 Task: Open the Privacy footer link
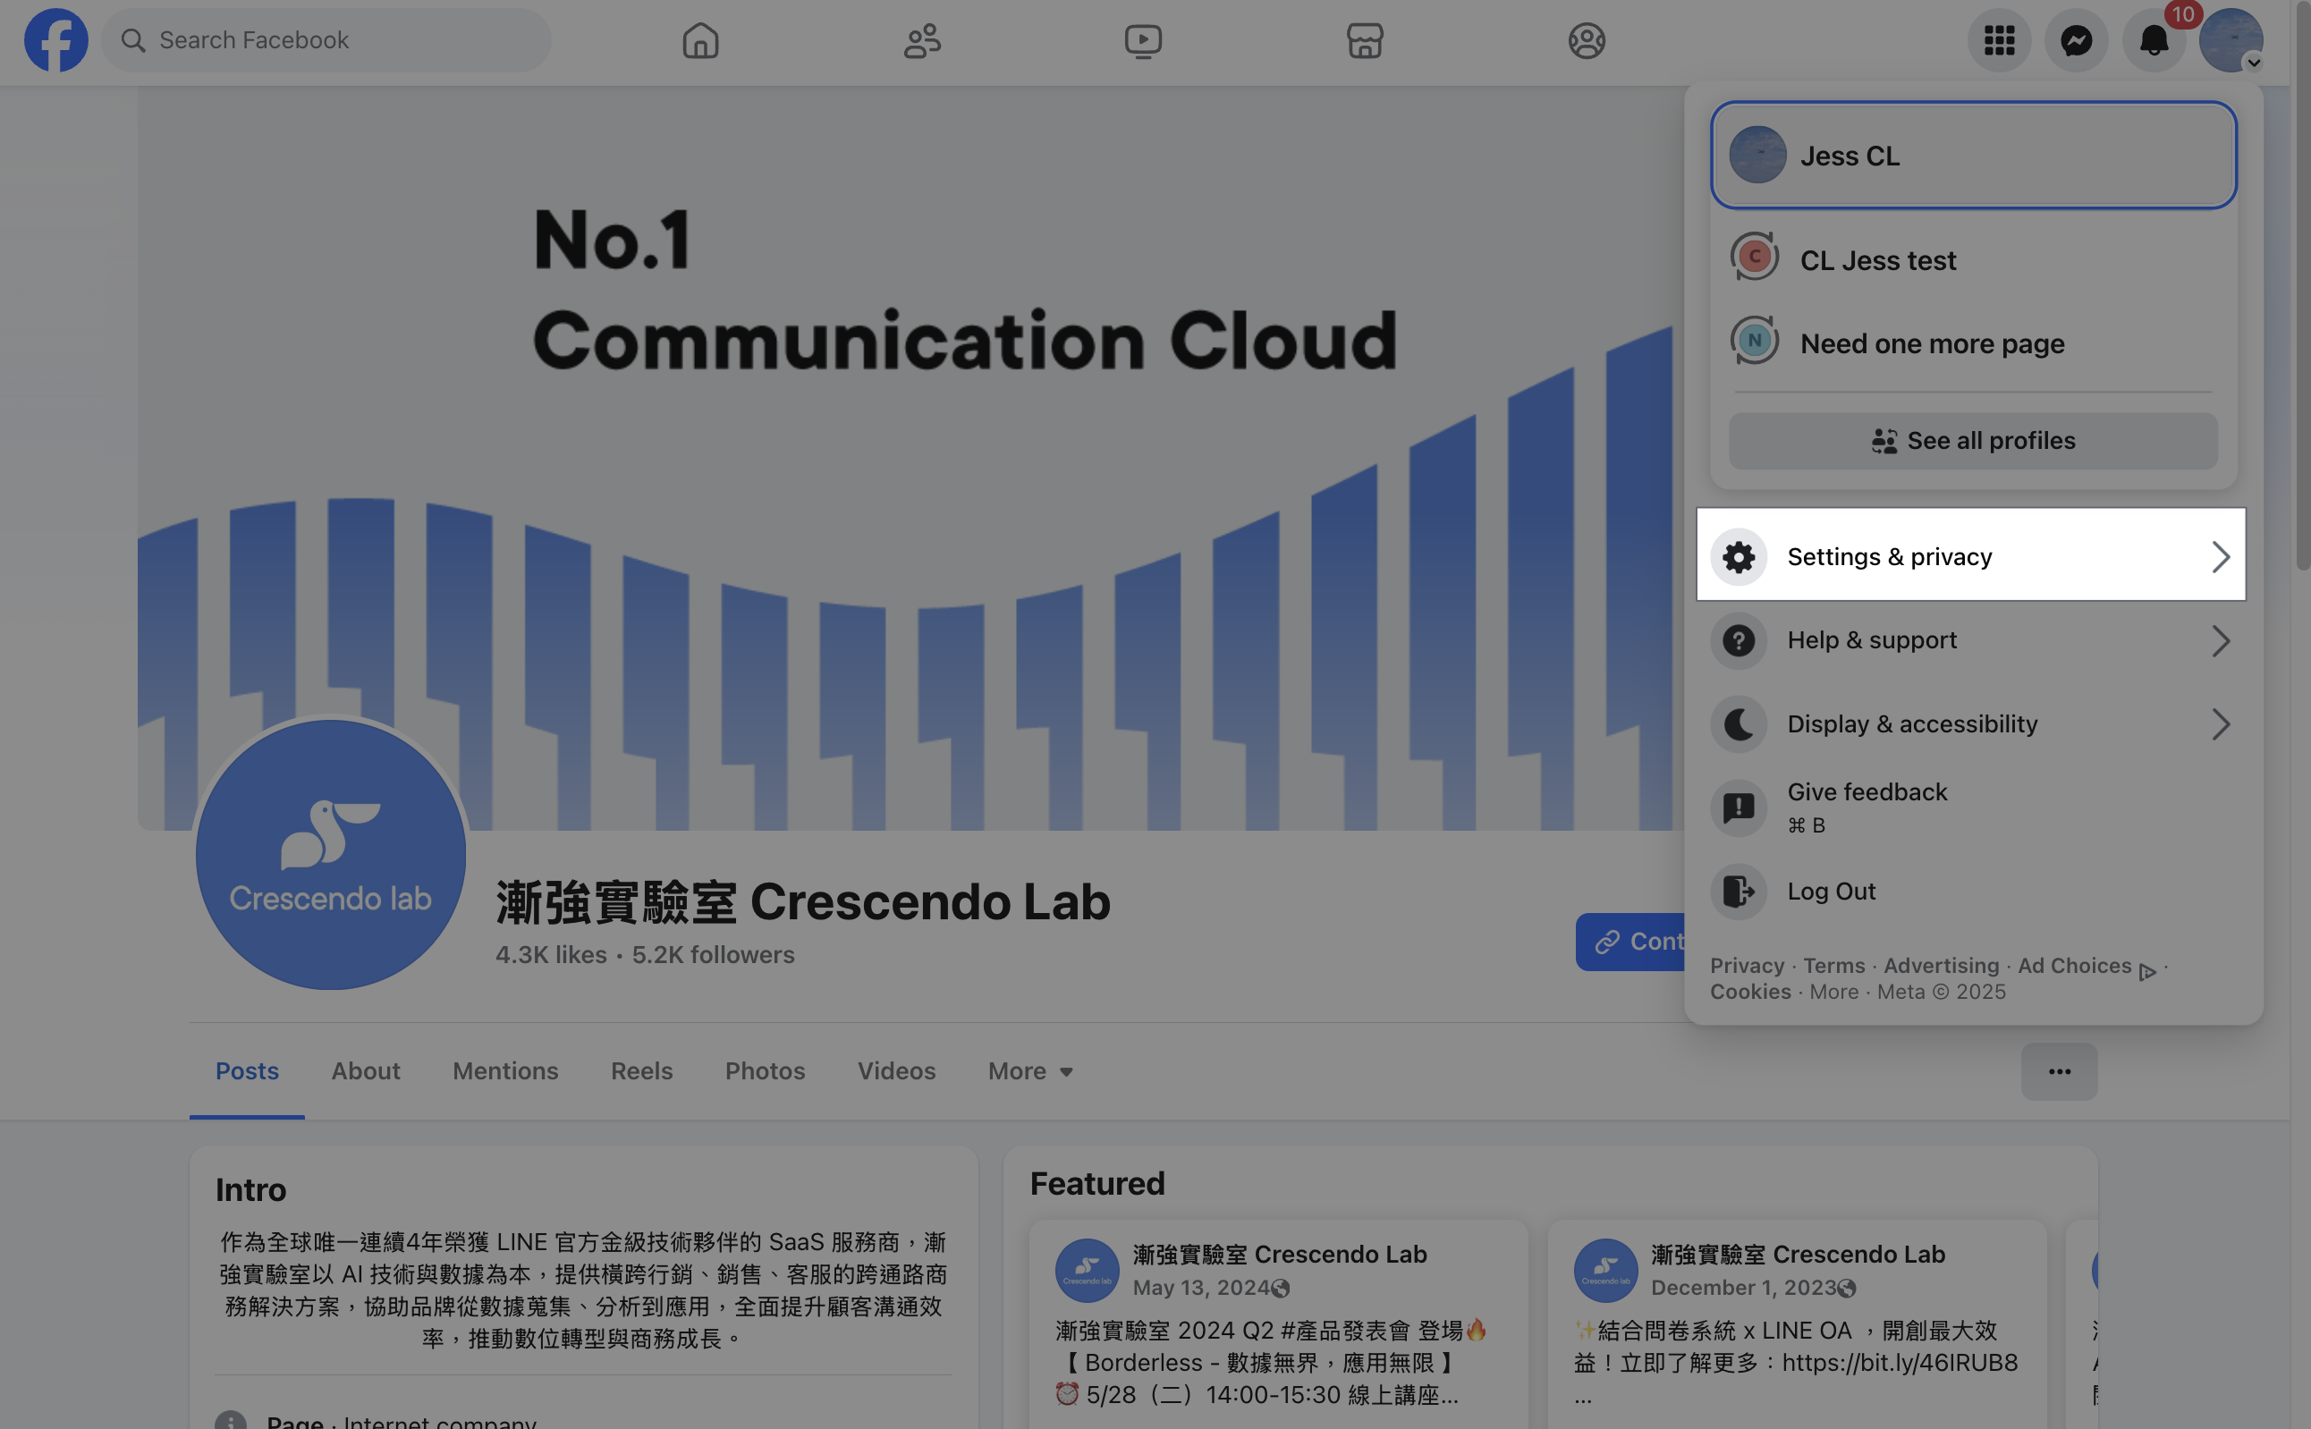pyautogui.click(x=1747, y=965)
